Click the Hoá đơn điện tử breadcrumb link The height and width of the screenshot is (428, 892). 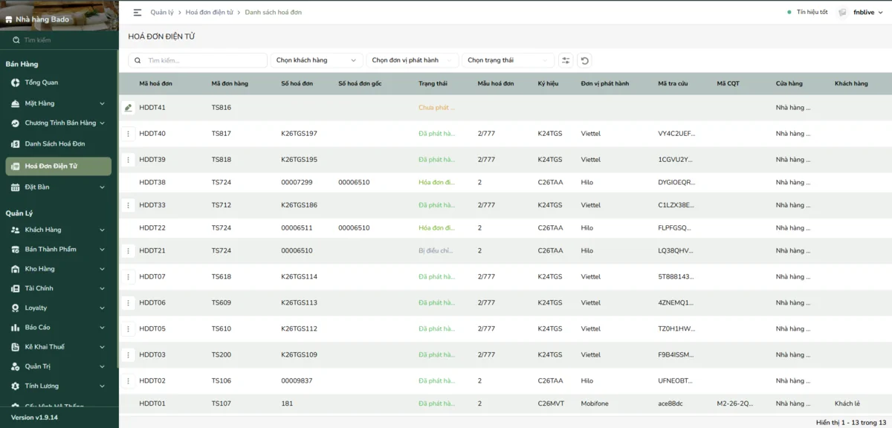coord(210,12)
